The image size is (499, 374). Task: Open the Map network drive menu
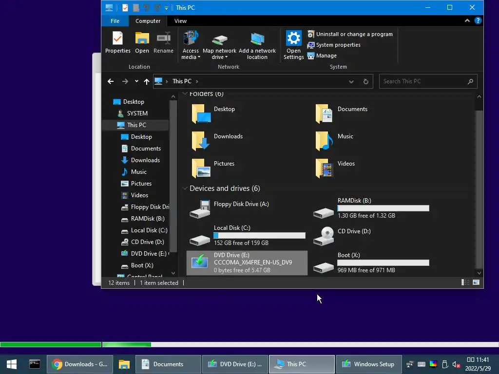pyautogui.click(x=219, y=45)
